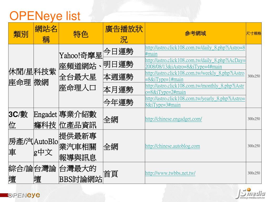This screenshot has width=269, height=202.
Task: Open the yearly_8.php astro link
Action: pyautogui.click(x=195, y=102)
